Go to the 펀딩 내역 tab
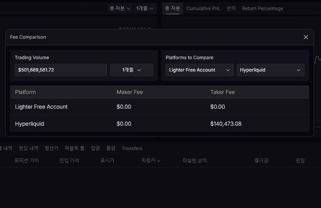 point(29,148)
